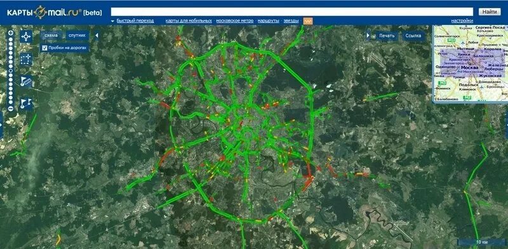Screen dimensions: 508x249
Task: Switch to the спутник map view
Action: coord(77,36)
